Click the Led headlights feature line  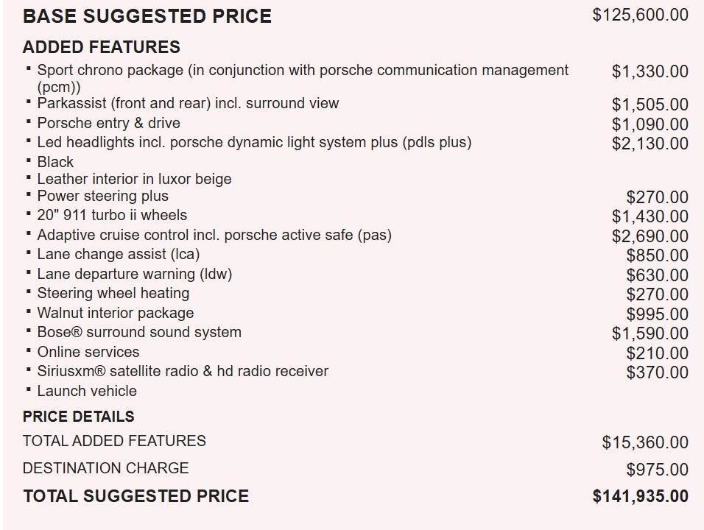(x=254, y=142)
